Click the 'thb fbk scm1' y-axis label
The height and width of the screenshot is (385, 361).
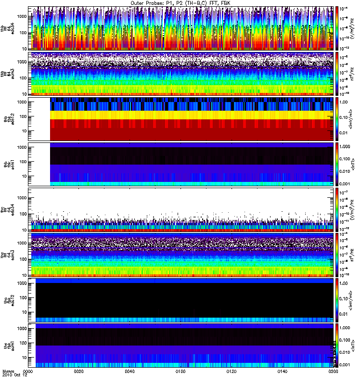pyautogui.click(x=9, y=164)
